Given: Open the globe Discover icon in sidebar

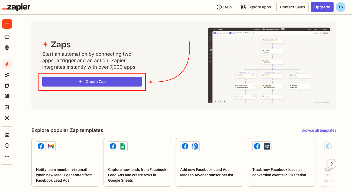Looking at the screenshot, I should 7,48.
